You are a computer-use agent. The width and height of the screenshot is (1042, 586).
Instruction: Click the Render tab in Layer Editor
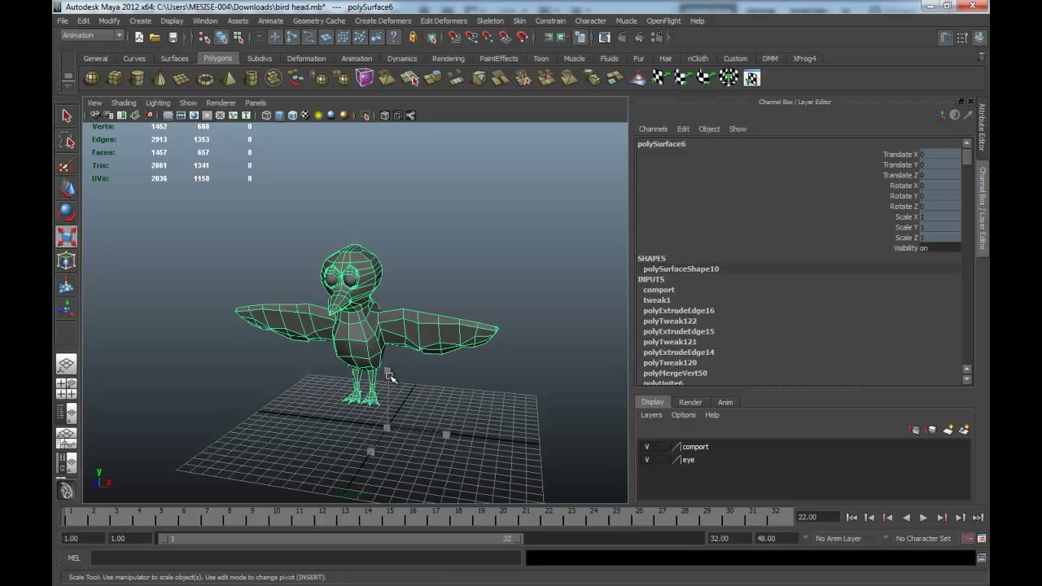tap(690, 402)
